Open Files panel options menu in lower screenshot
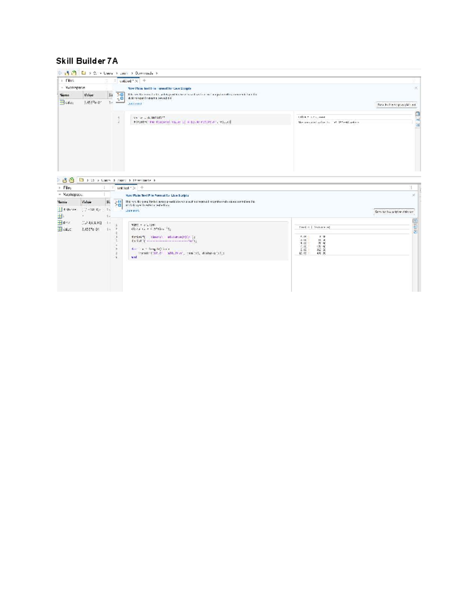The height and width of the screenshot is (616, 476). tap(105, 188)
